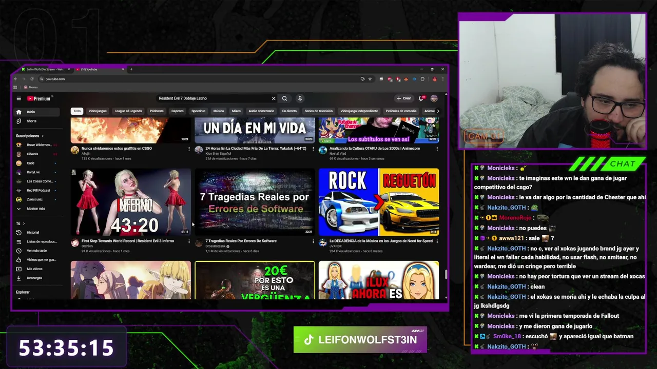This screenshot has width=657, height=369.
Task: Show more category chips with right arrow
Action: tap(437, 111)
